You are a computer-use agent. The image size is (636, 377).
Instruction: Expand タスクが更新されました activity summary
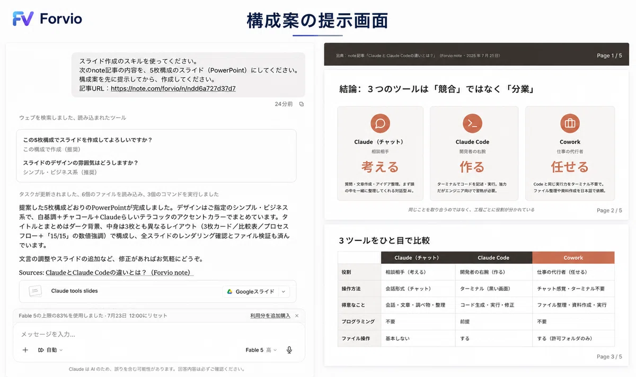pyautogui.click(x=119, y=194)
